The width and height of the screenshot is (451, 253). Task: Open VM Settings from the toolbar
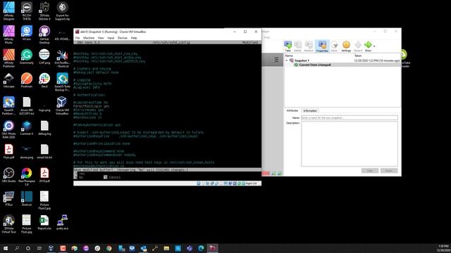(x=346, y=46)
